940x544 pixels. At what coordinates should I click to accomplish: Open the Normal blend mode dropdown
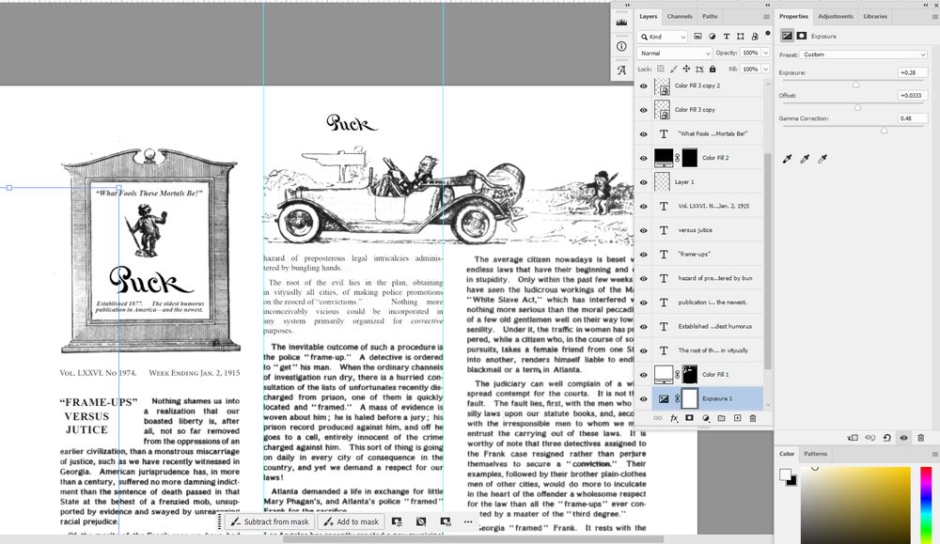pyautogui.click(x=674, y=54)
